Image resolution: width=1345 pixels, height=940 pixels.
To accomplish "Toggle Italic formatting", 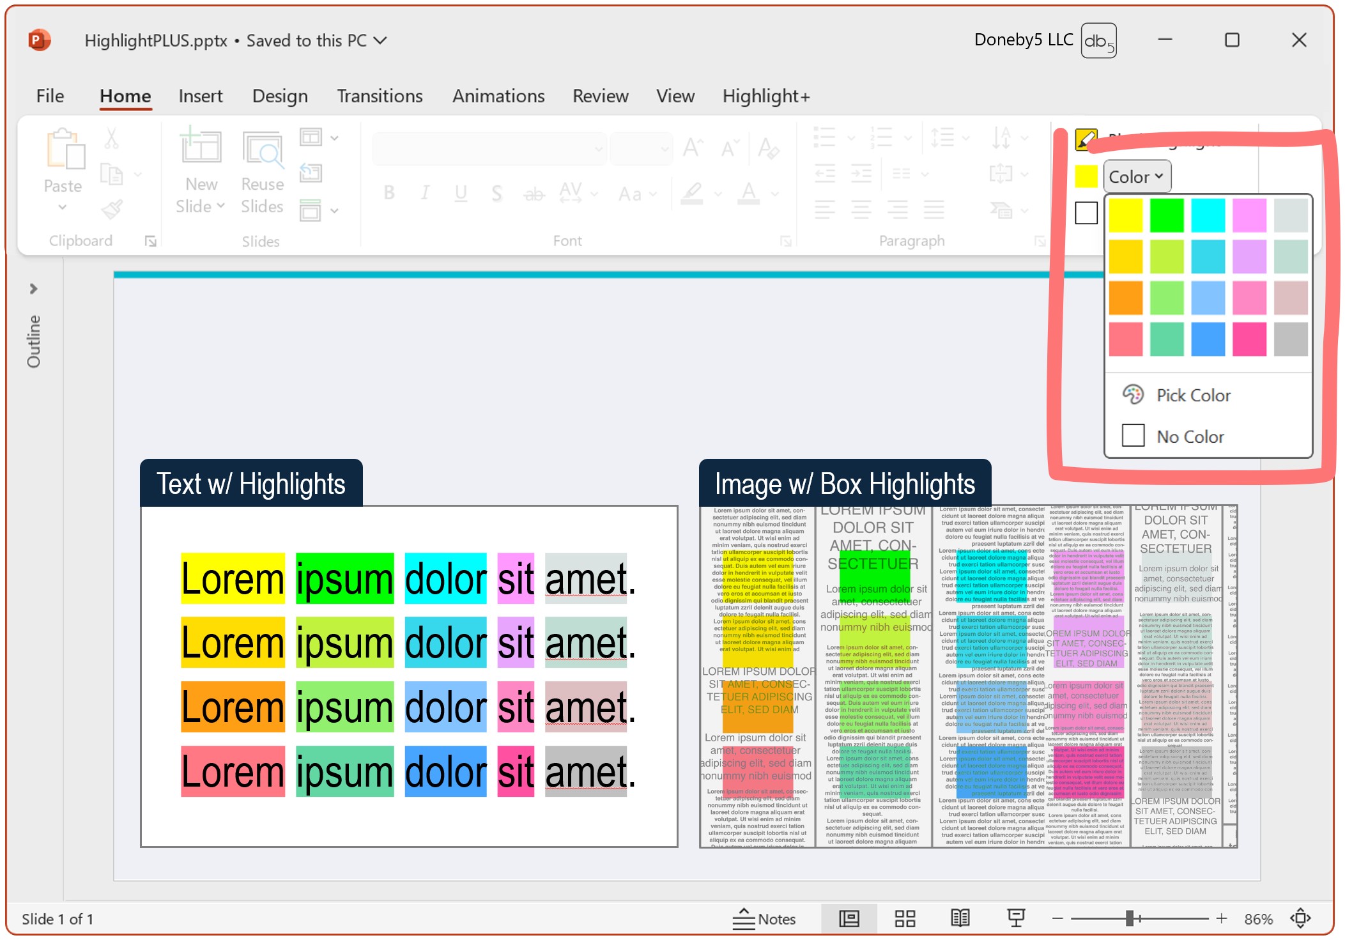I will (x=425, y=192).
